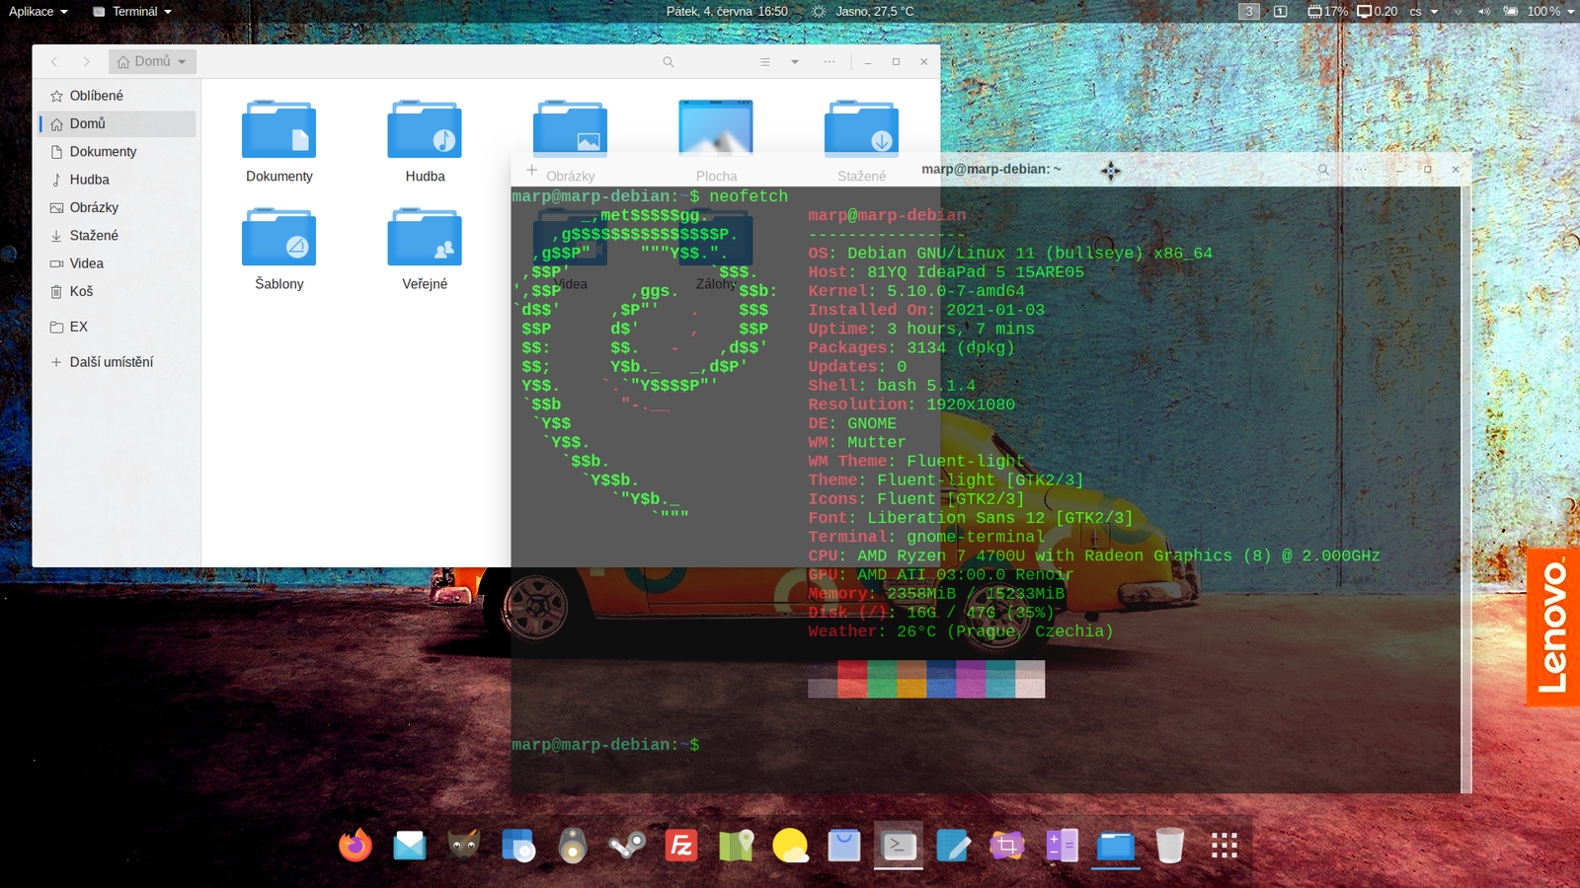
Task: Open the Trash in the dock
Action: click(1170, 846)
